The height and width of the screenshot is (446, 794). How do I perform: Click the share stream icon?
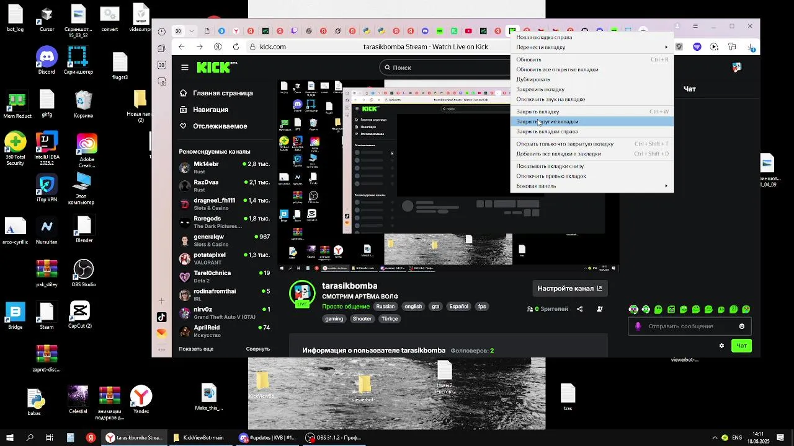pos(580,308)
